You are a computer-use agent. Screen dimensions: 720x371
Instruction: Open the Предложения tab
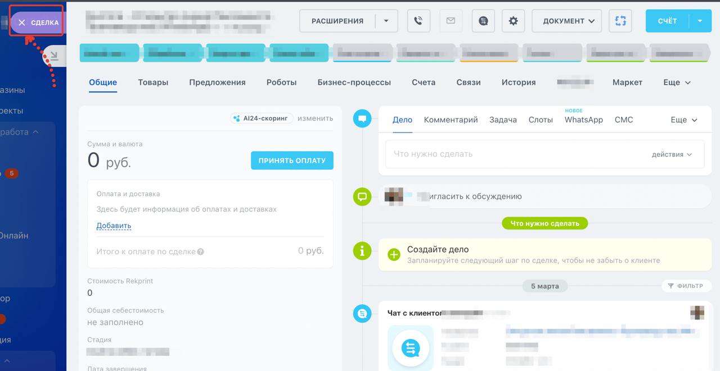coord(217,82)
